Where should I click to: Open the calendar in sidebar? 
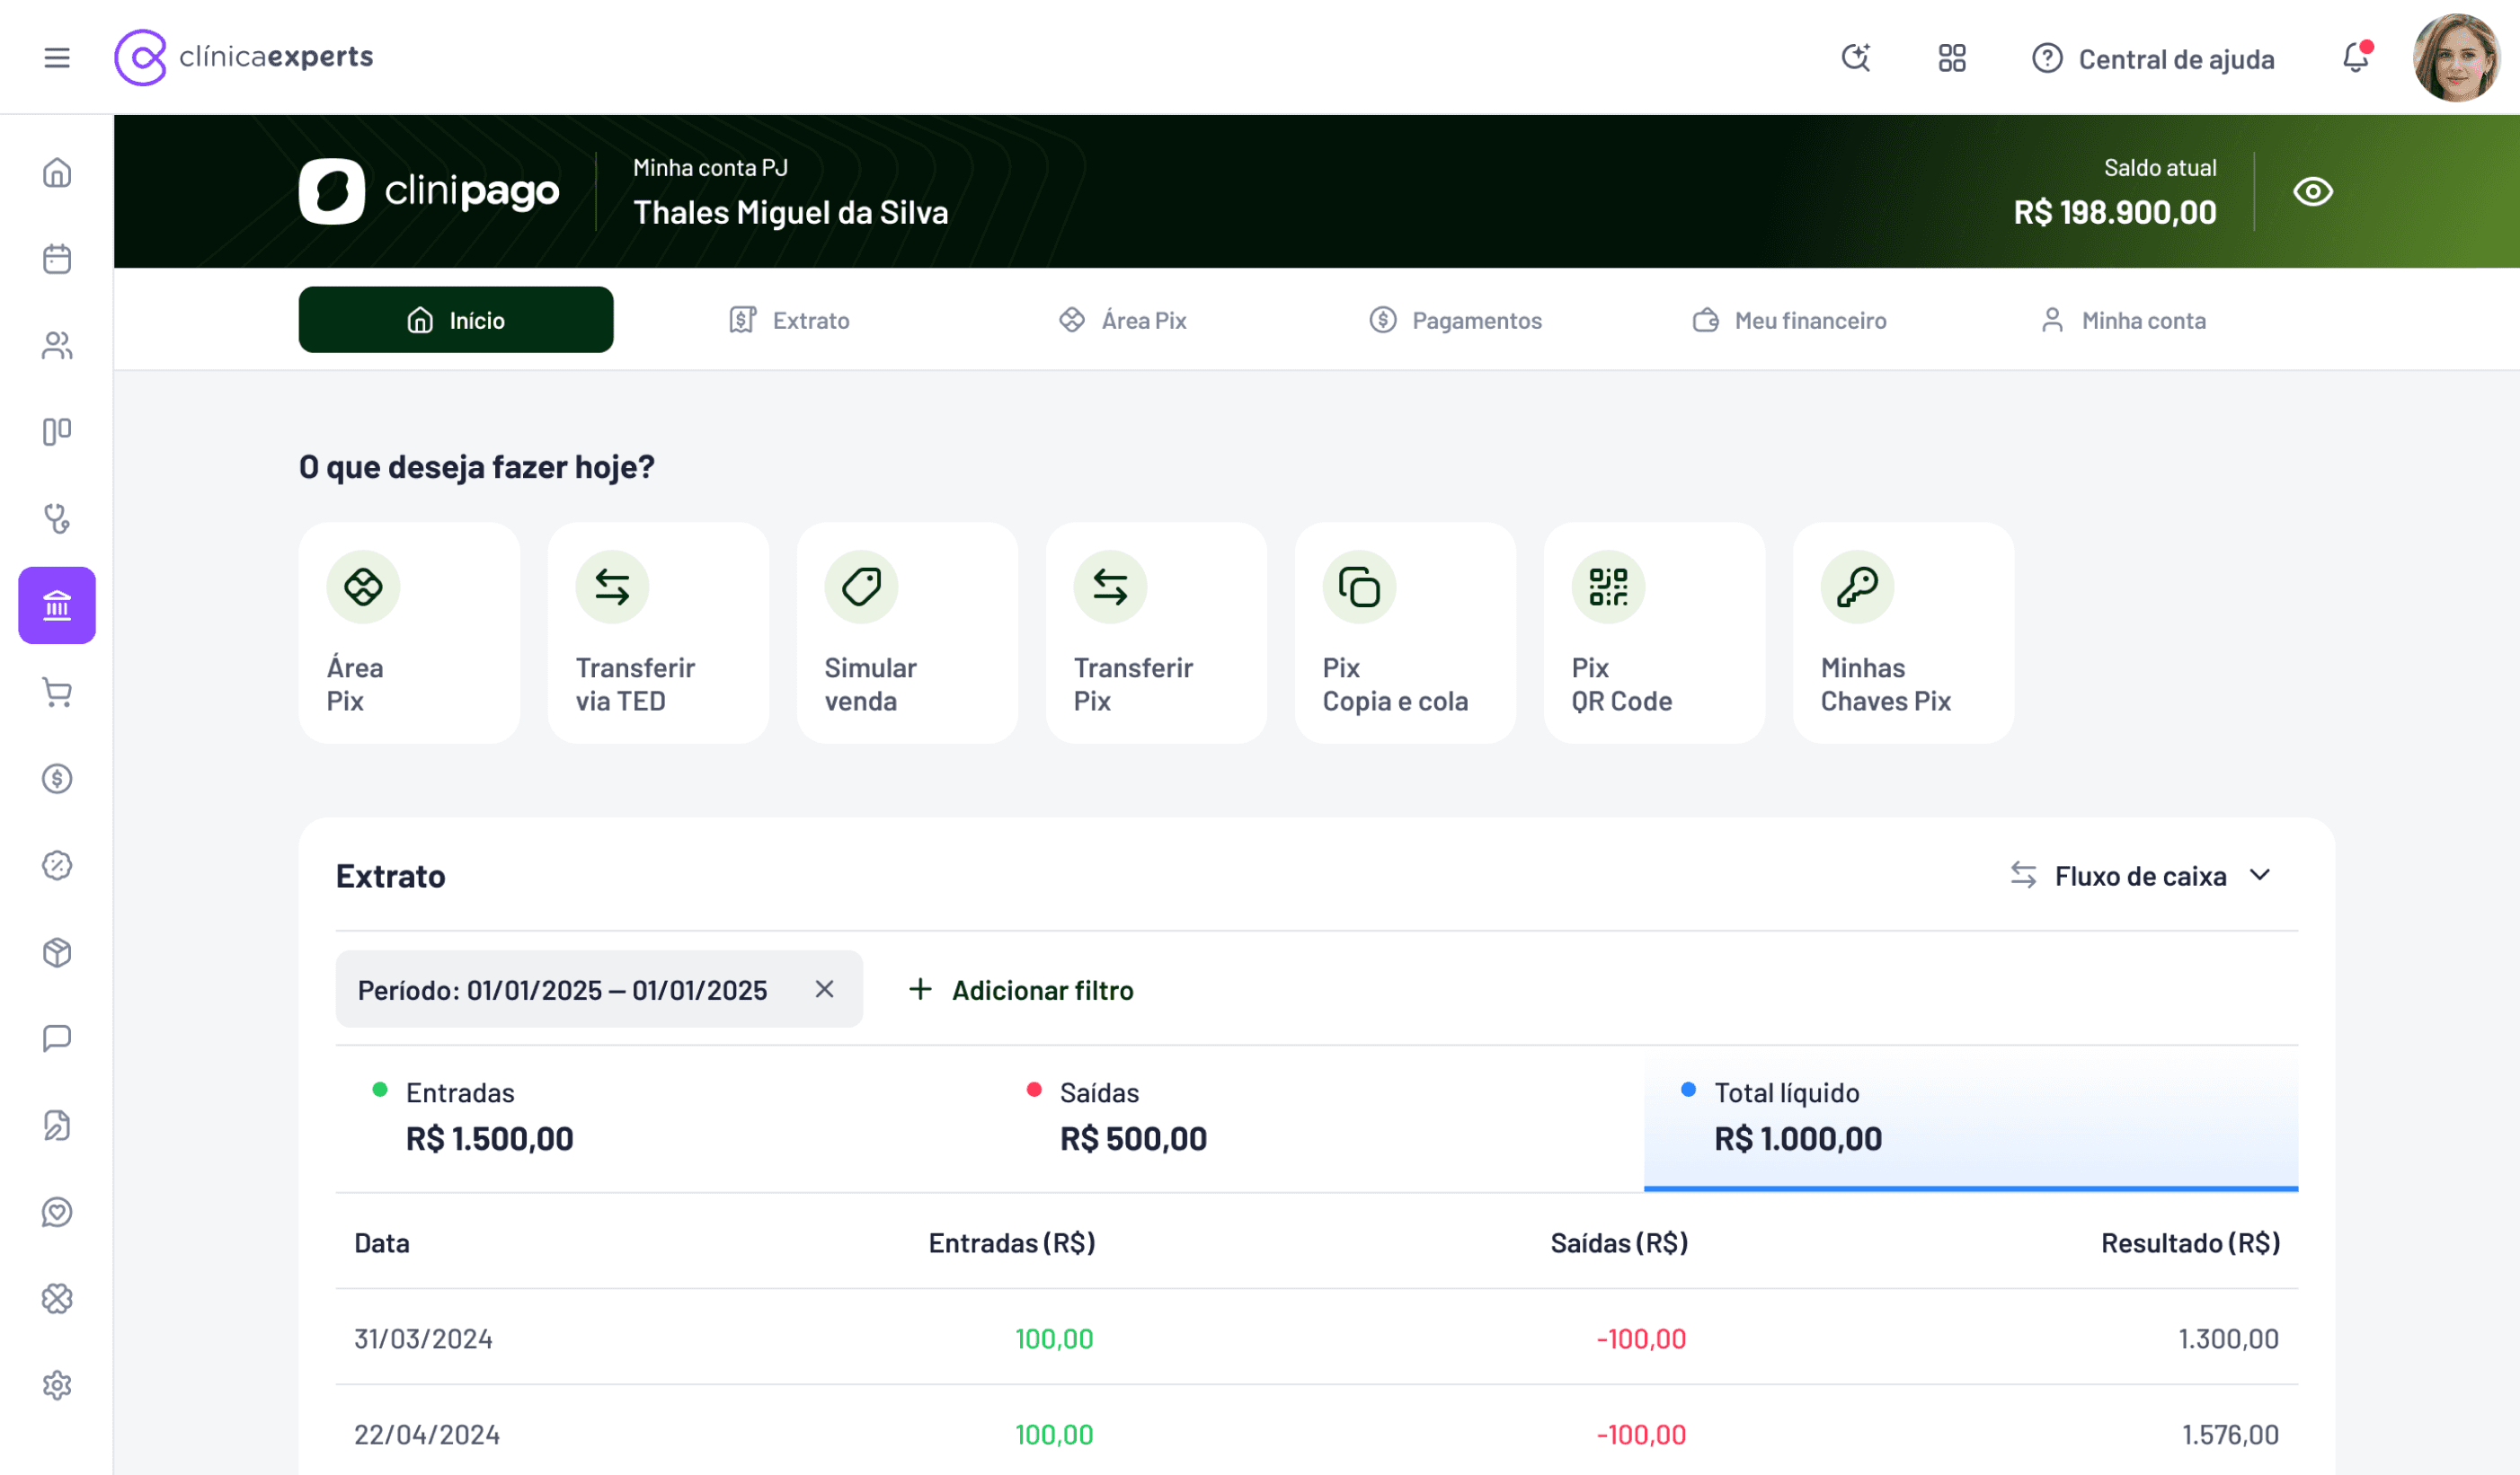click(x=57, y=259)
